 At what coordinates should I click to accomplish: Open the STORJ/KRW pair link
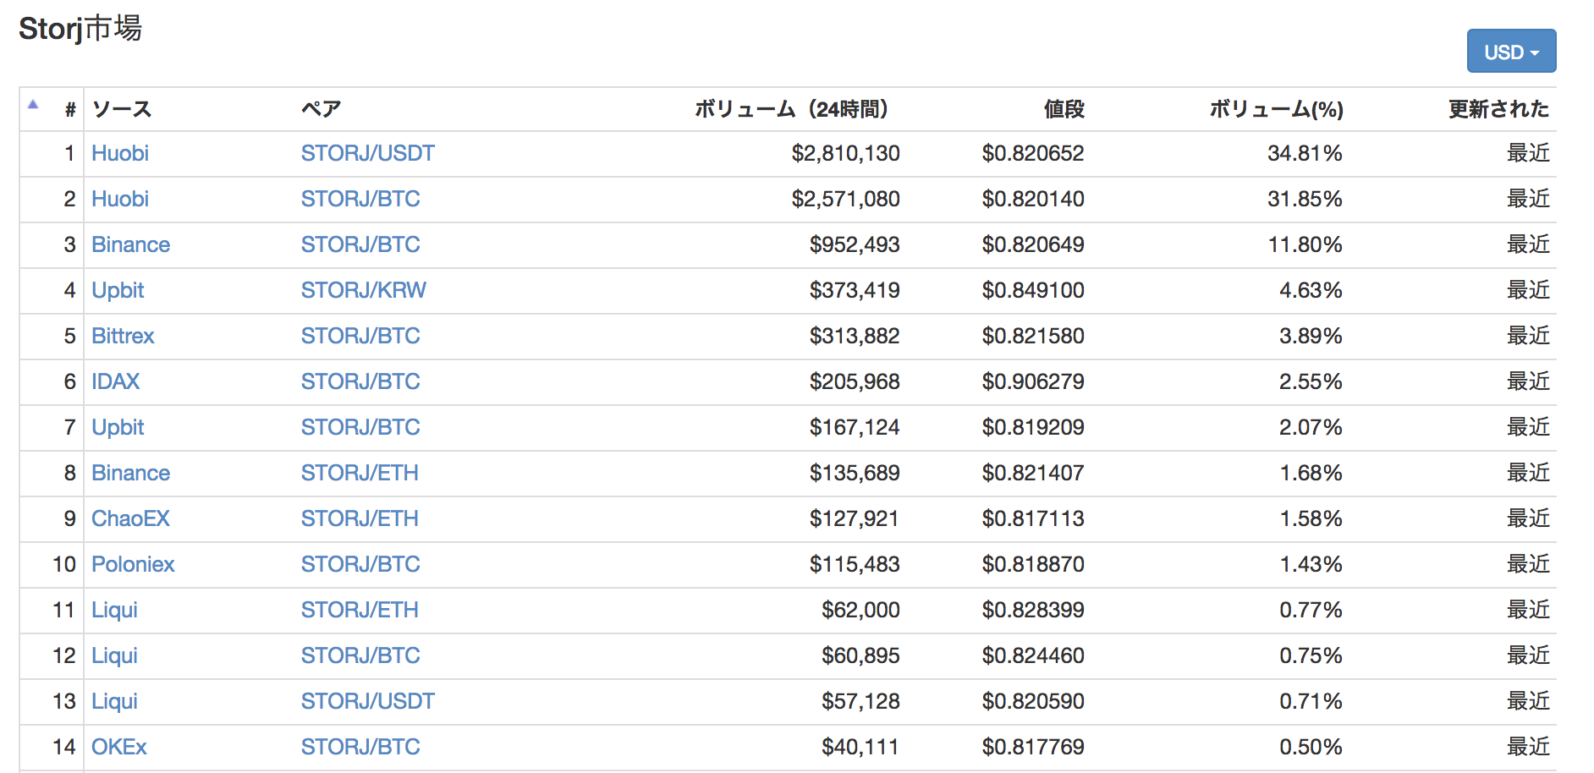click(x=364, y=290)
